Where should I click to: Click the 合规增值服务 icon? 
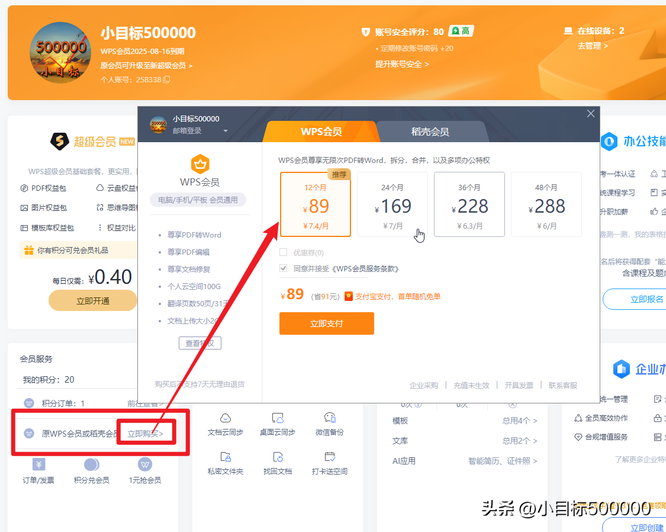[x=578, y=437]
